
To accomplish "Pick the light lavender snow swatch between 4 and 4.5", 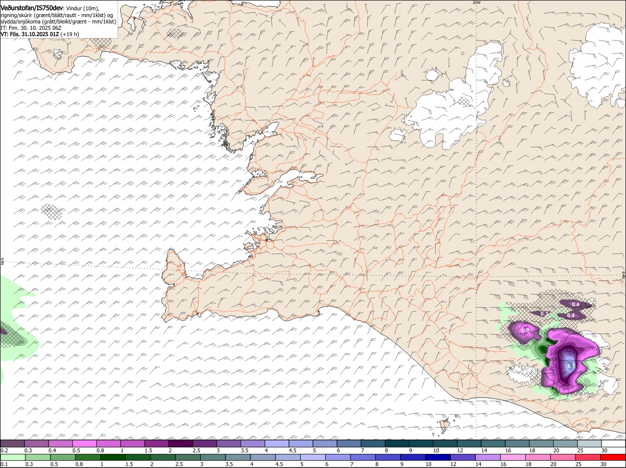I will click(x=277, y=444).
